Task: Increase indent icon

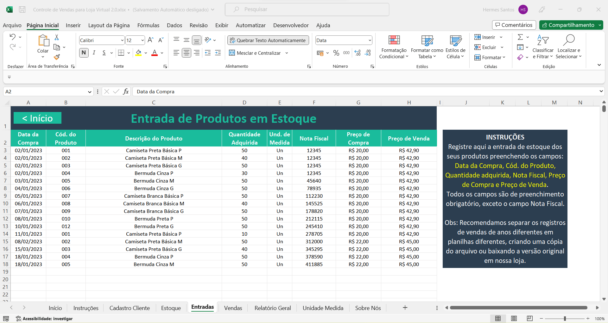Action: (218, 53)
